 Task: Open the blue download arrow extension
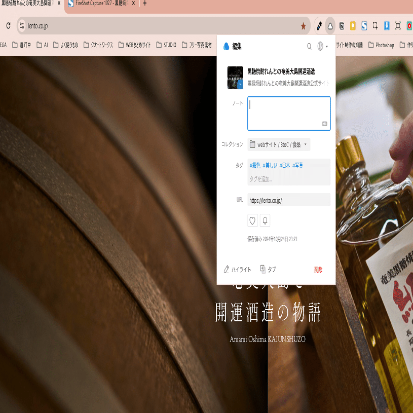tap(387, 26)
